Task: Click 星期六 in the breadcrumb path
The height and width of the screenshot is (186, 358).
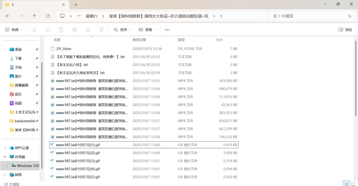Action: (91, 16)
